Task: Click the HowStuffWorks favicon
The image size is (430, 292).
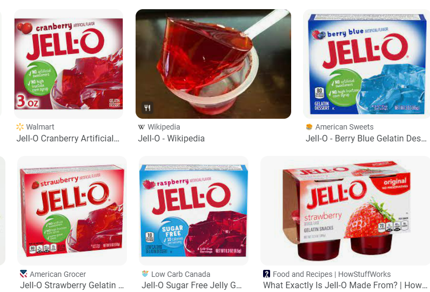Action: 266,274
